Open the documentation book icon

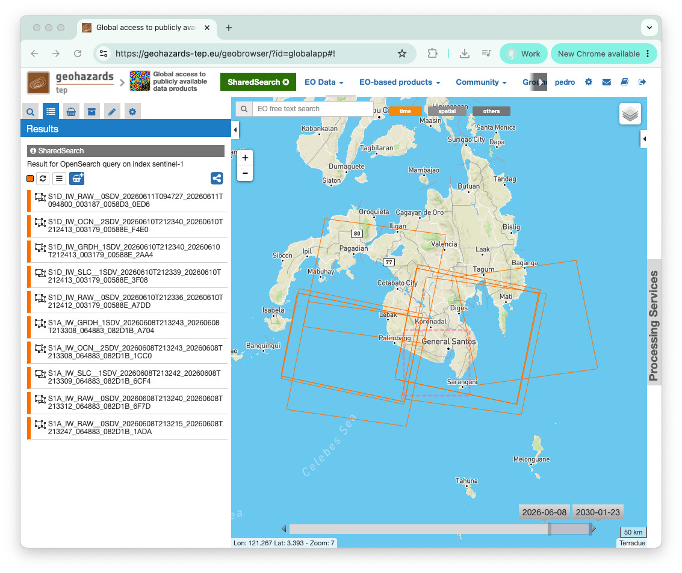click(x=624, y=82)
